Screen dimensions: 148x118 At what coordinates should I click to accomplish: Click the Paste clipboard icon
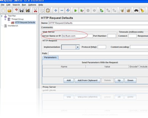point(48,10)
